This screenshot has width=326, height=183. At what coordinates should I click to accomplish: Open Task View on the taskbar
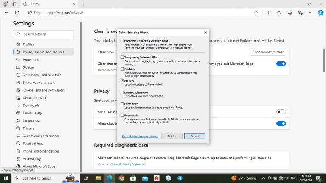click(86, 178)
